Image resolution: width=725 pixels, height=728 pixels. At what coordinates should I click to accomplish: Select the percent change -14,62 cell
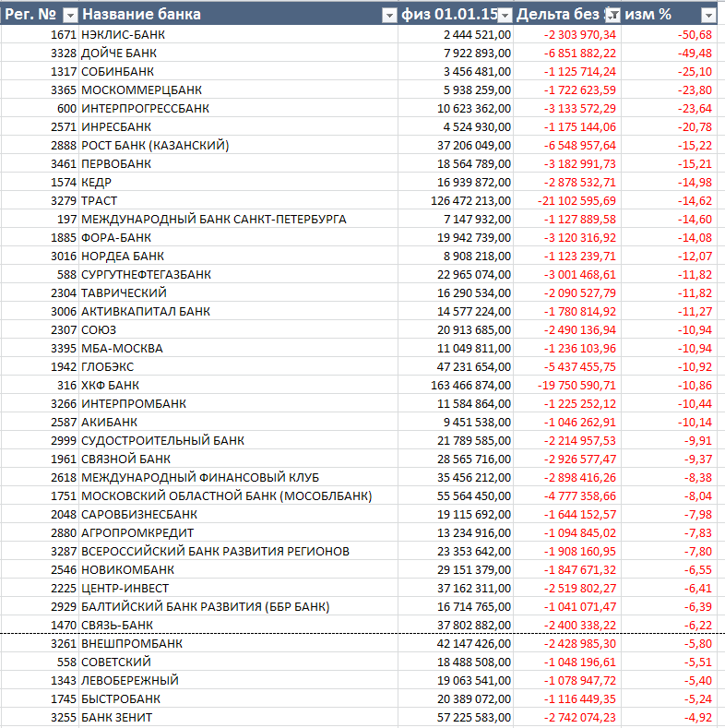pyautogui.click(x=670, y=200)
